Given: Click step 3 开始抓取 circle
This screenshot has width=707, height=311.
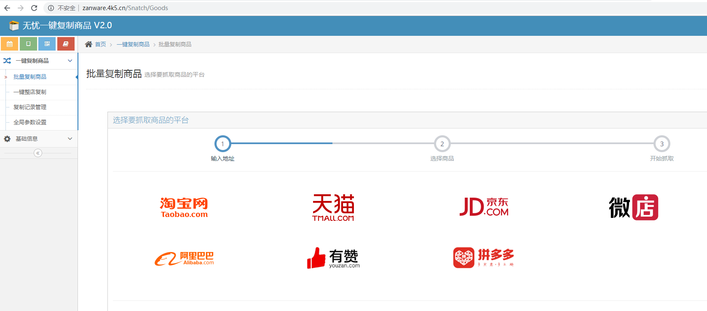Looking at the screenshot, I should [661, 144].
